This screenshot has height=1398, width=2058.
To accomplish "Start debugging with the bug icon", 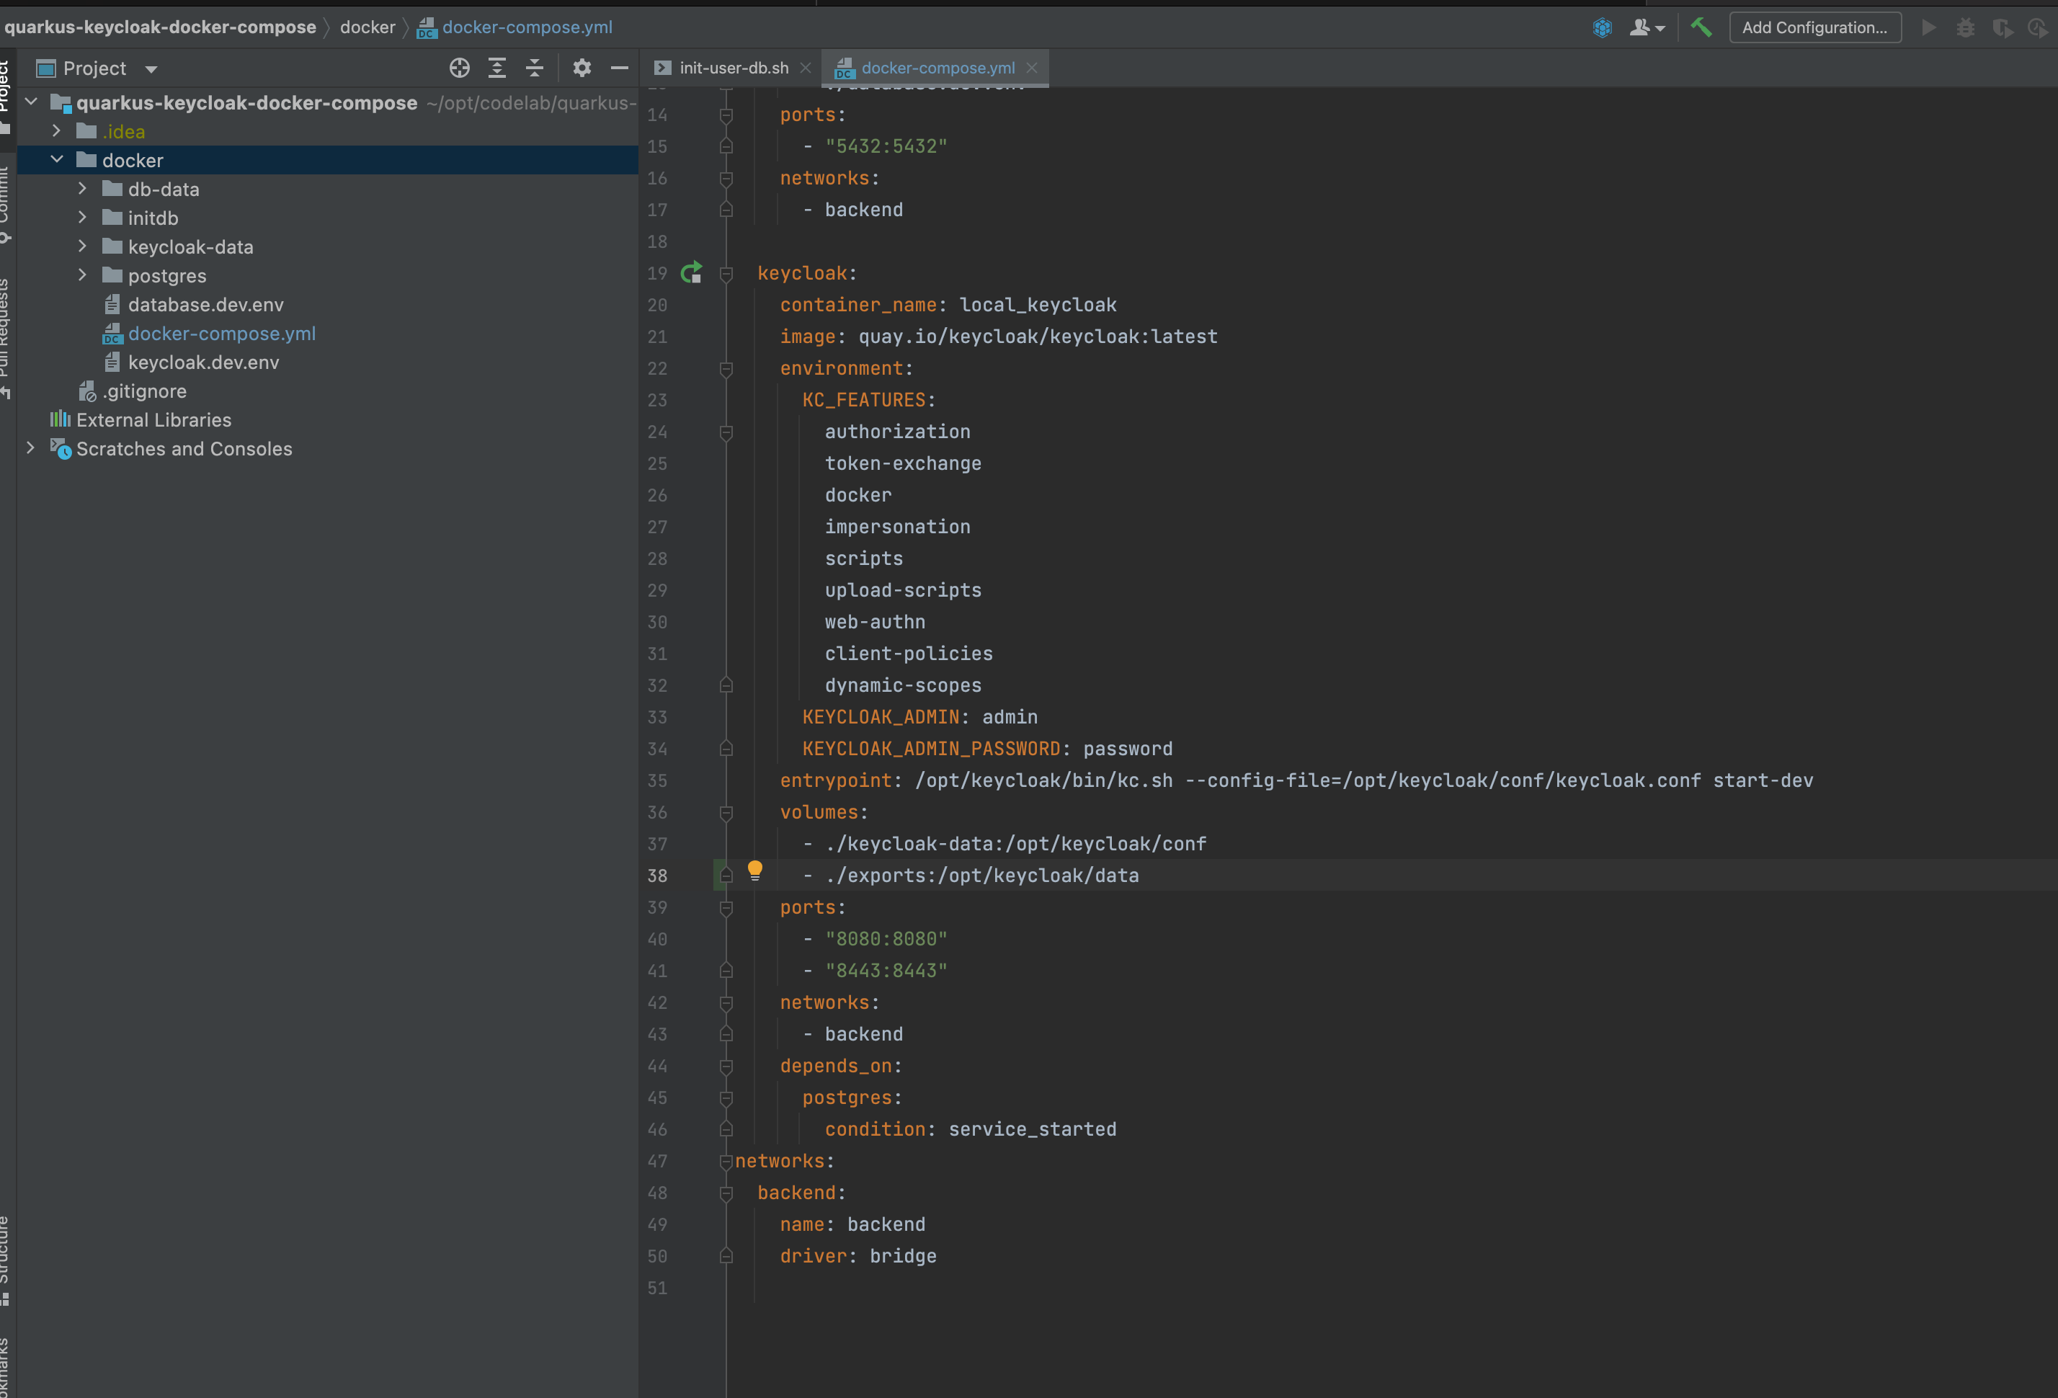I will coord(1966,27).
